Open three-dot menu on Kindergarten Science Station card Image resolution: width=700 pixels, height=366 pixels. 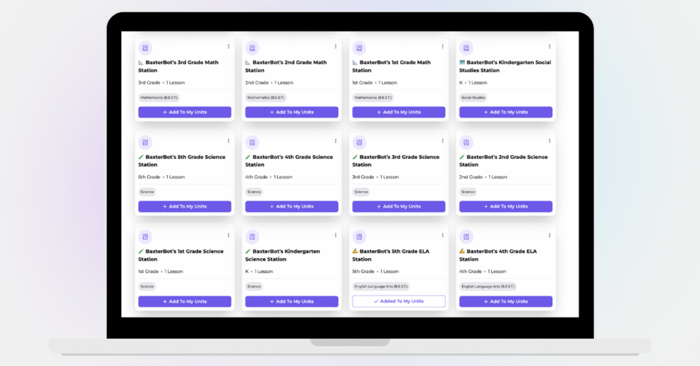[x=336, y=236]
